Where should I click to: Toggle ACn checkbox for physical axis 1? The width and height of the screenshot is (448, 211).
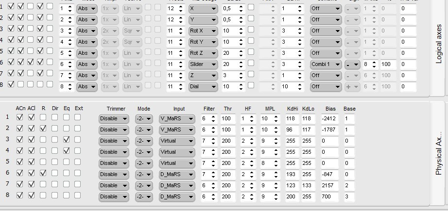pyautogui.click(x=20, y=117)
